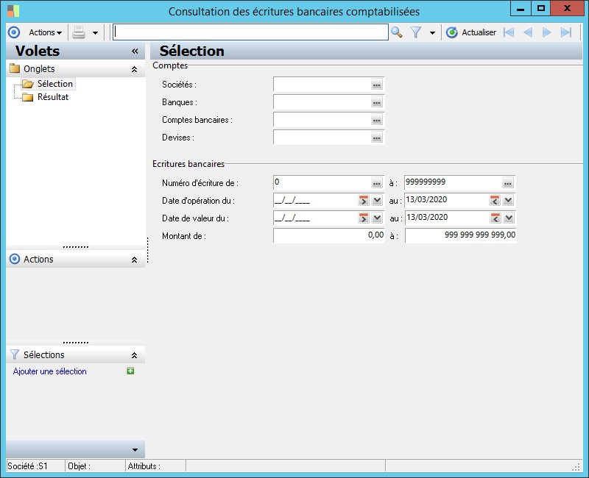Open the date d'opération start calendar dropdown
Screen dimensions: 589x478
coord(377,200)
